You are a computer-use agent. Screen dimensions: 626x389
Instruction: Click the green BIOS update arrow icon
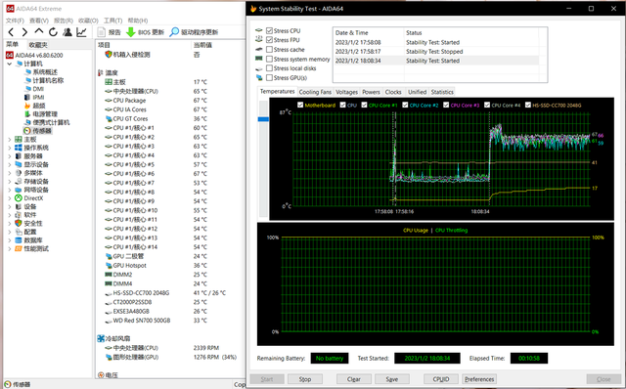coord(130,32)
